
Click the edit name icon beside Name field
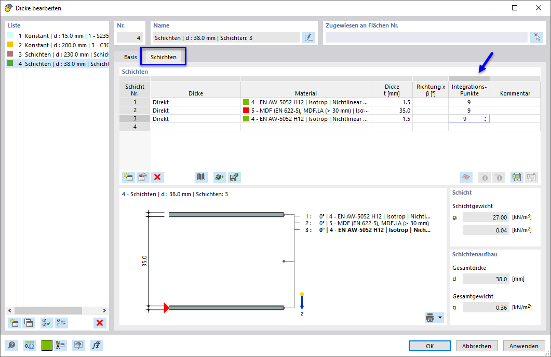tap(308, 37)
